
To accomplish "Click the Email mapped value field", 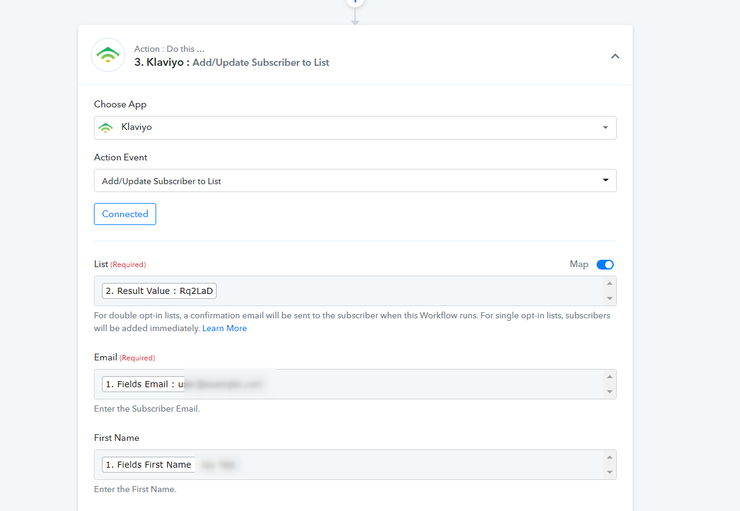I will (x=355, y=384).
